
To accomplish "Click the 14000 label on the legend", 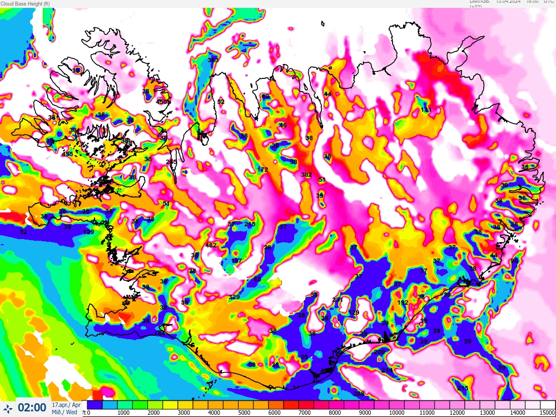I will click(x=517, y=413).
